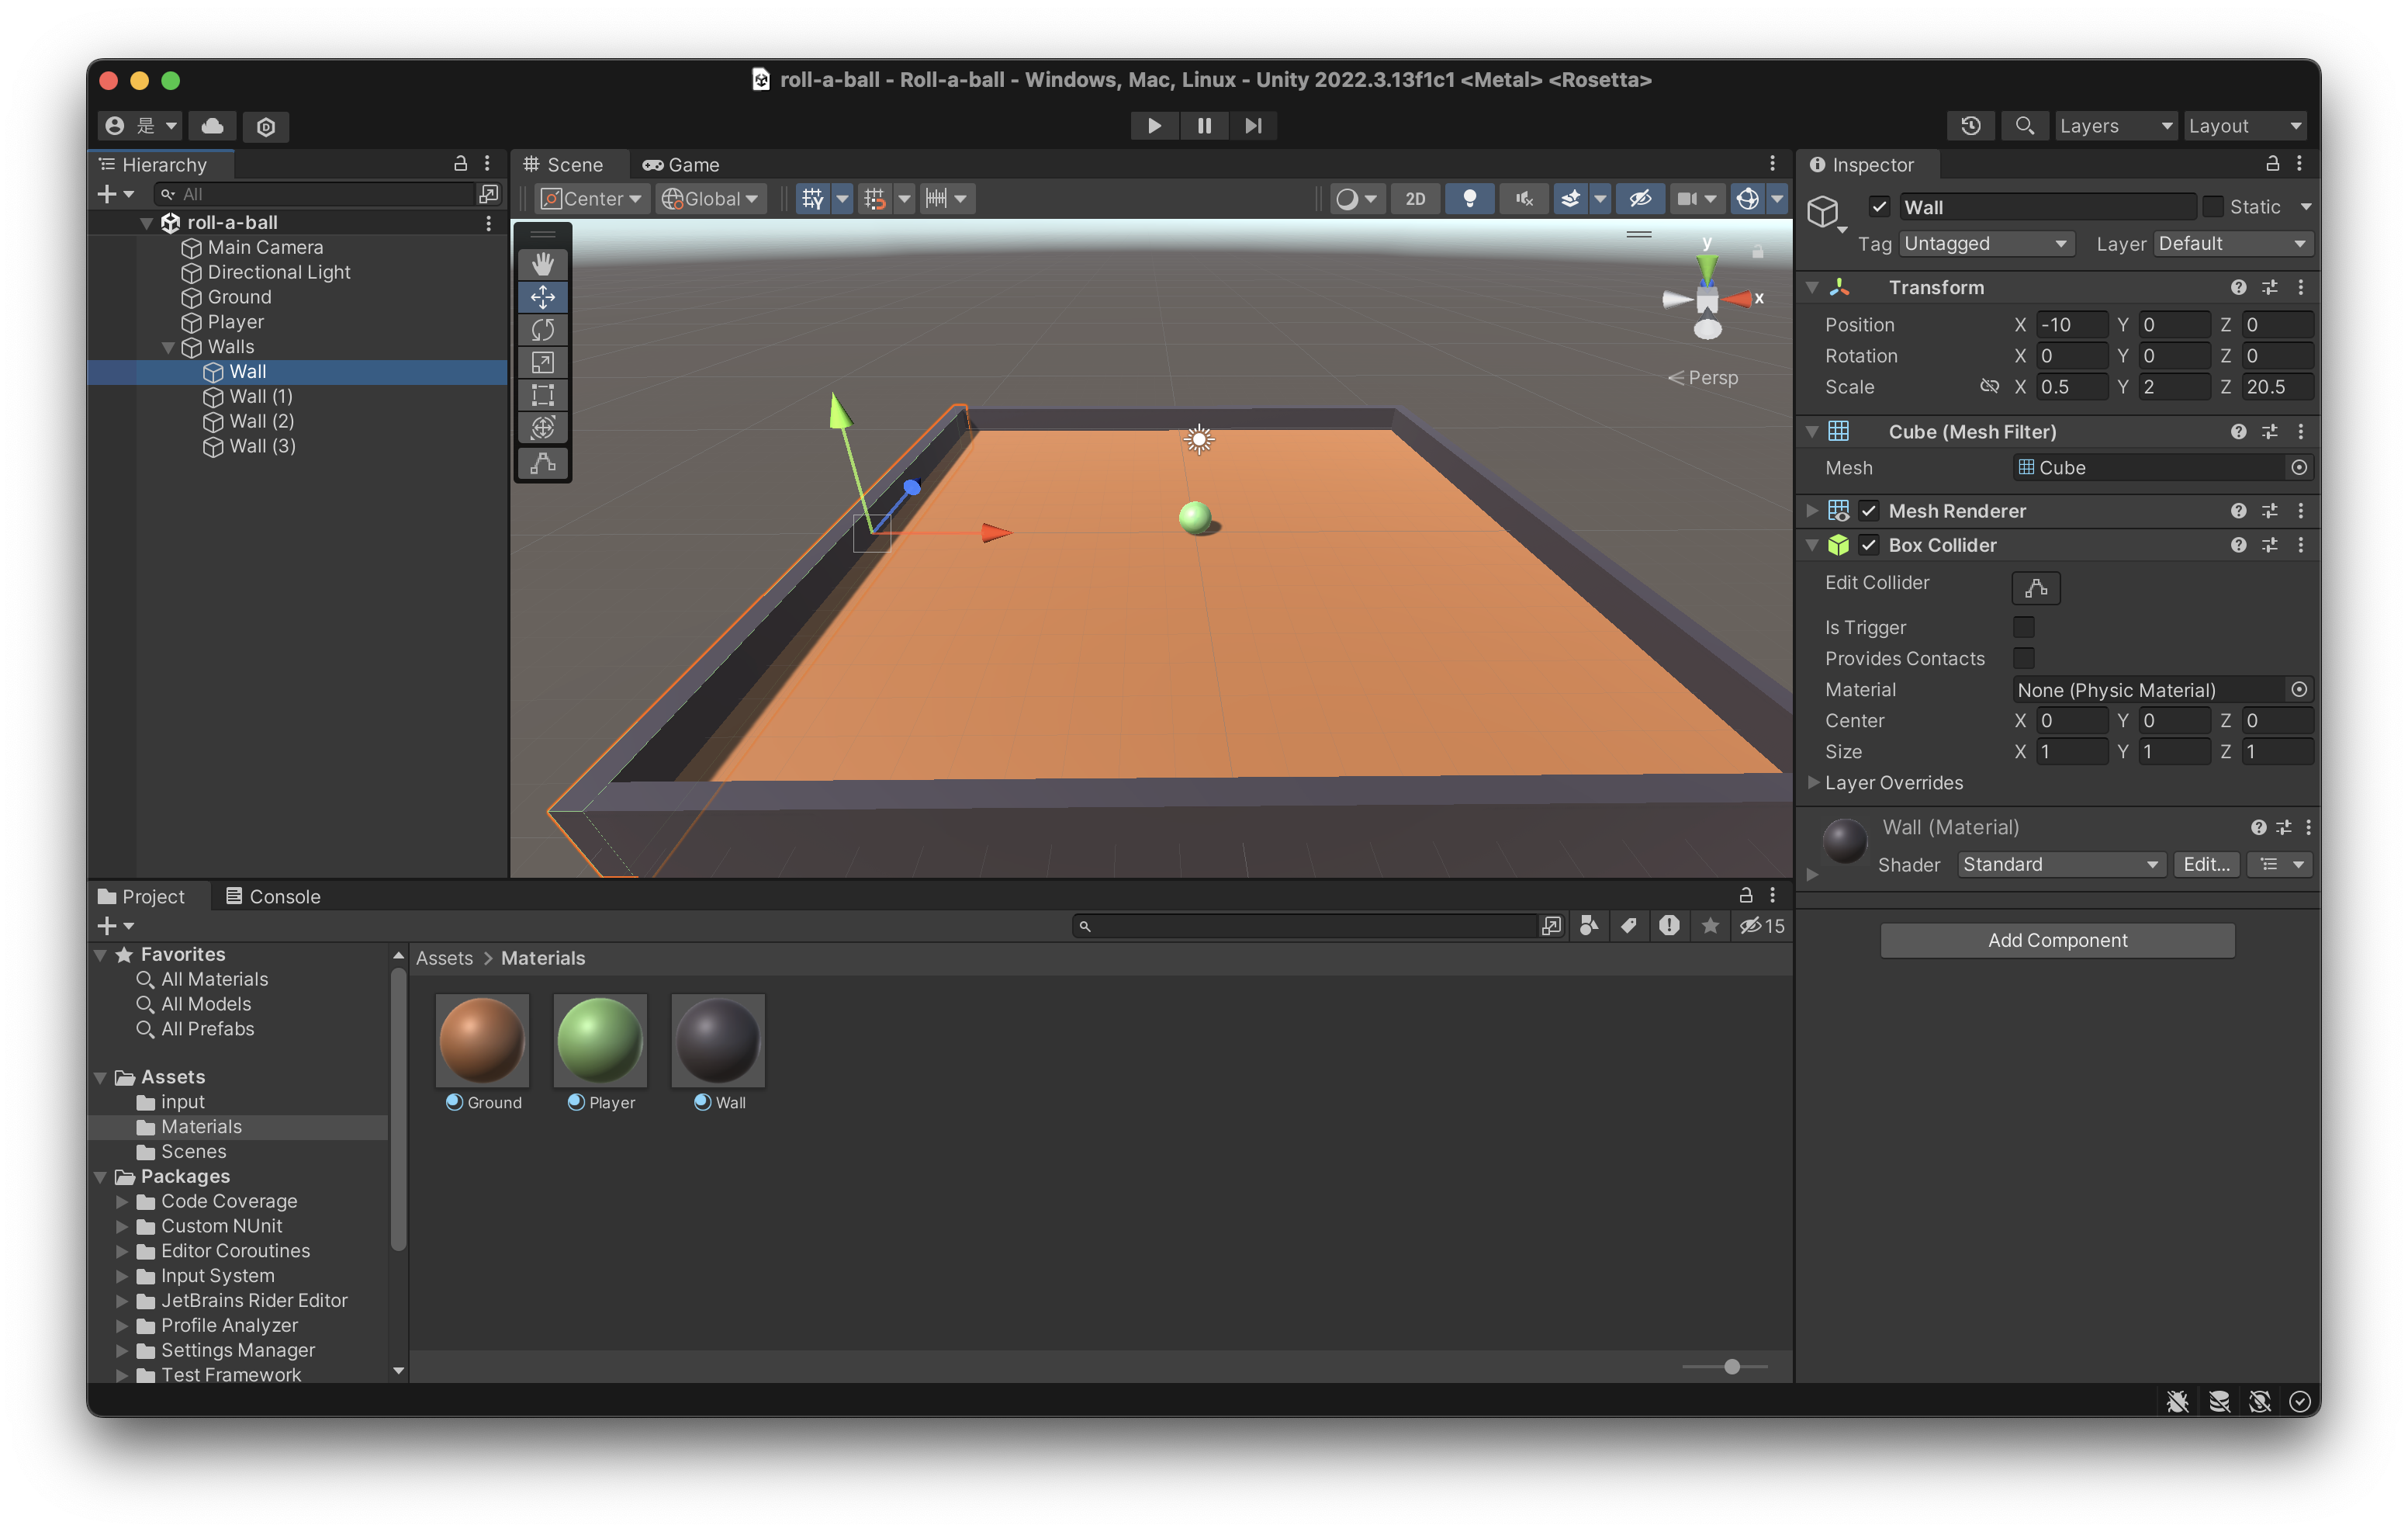This screenshot has width=2408, height=1532.
Task: Open the version control settings icon
Action: (x=266, y=126)
